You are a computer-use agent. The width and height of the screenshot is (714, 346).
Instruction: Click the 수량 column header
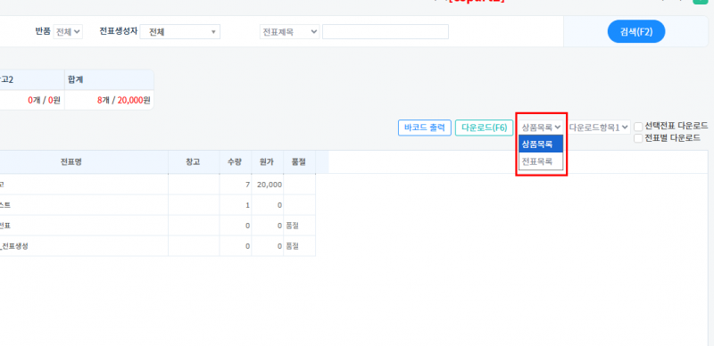235,162
